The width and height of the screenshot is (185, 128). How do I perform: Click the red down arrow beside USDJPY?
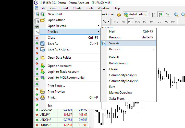pyautogui.click(x=37, y=115)
